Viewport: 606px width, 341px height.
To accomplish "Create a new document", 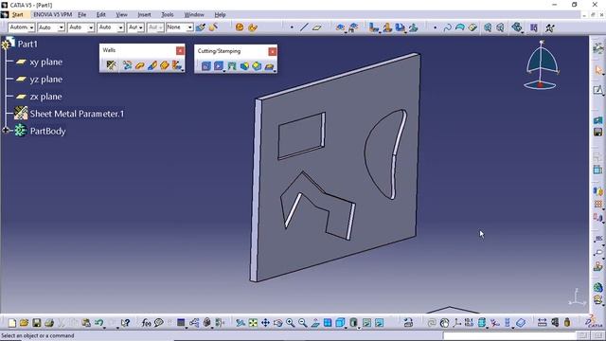I will [12, 322].
